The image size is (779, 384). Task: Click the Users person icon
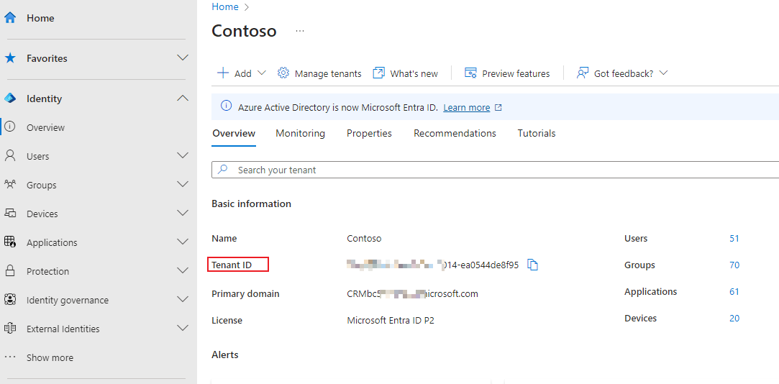pos(9,156)
